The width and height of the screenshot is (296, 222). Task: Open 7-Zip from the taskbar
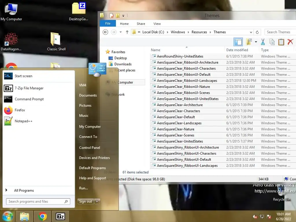(x=60, y=216)
